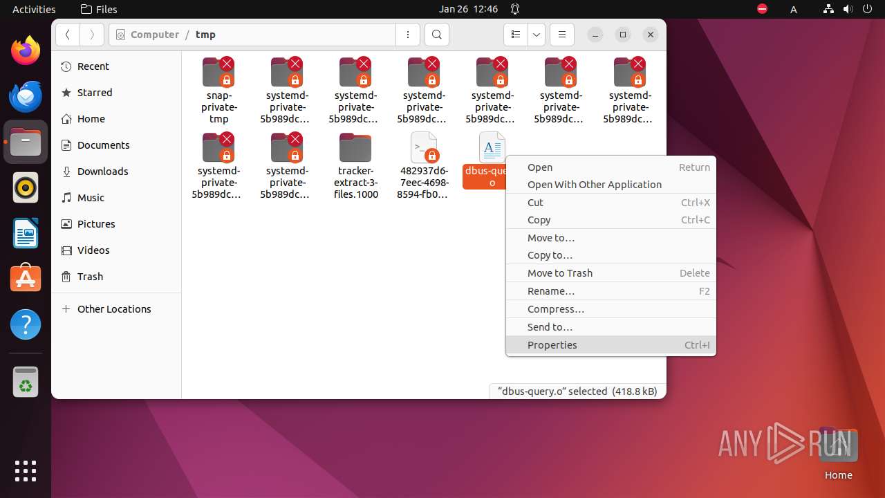Choose Rename… in the context menu

coord(611,291)
